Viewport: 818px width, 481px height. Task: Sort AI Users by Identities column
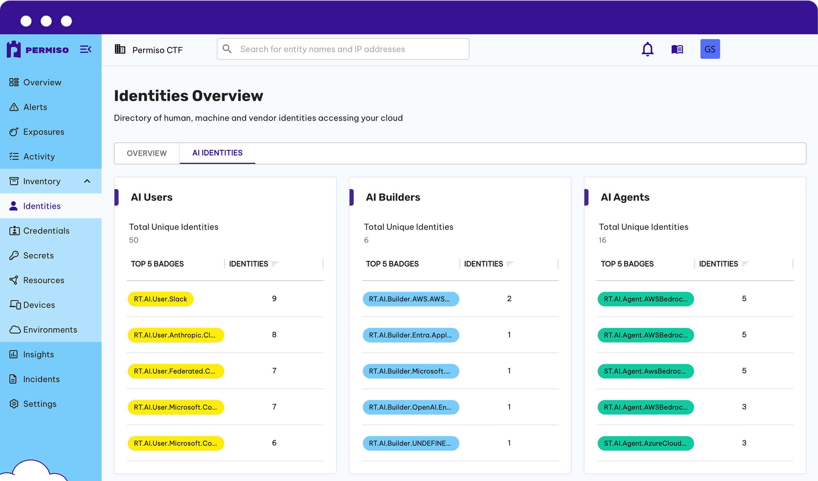pyautogui.click(x=274, y=264)
